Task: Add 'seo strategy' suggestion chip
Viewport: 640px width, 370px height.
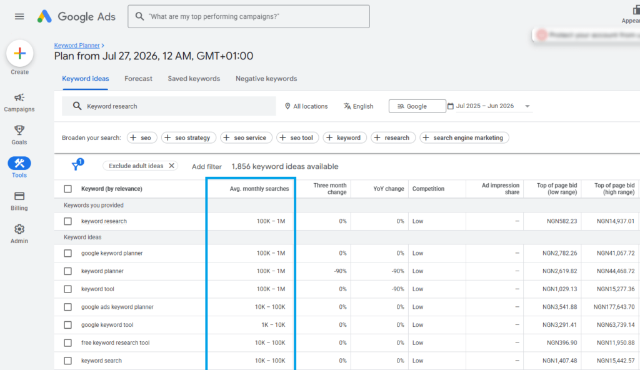Action: tap(189, 137)
